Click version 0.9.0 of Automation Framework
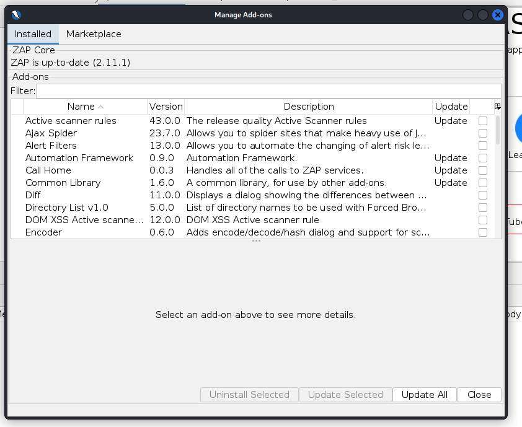 coord(162,158)
